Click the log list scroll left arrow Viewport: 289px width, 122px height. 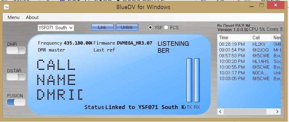[220, 111]
